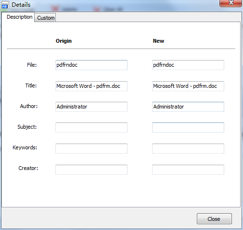This screenshot has width=243, height=230.
Task: Select the Origin Author field
Action: [91, 107]
